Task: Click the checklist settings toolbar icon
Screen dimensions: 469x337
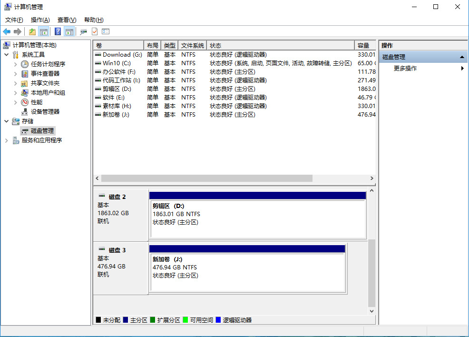Action: 106,32
